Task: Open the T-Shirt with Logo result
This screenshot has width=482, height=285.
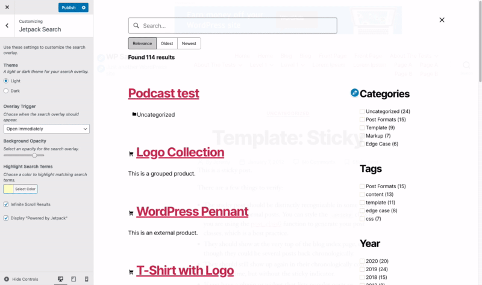Action: tap(185, 271)
